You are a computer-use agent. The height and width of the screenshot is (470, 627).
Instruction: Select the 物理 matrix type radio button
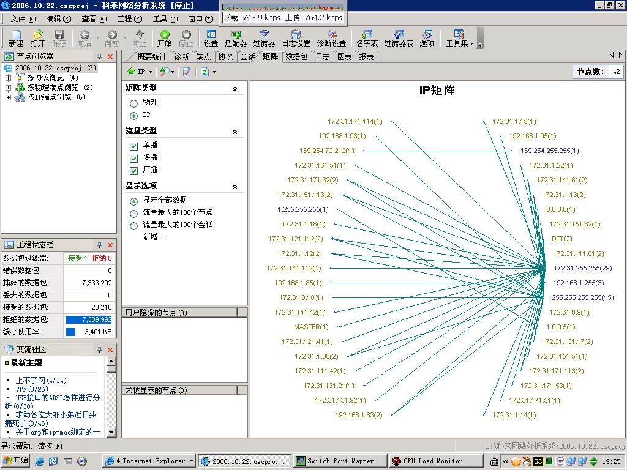click(x=133, y=103)
